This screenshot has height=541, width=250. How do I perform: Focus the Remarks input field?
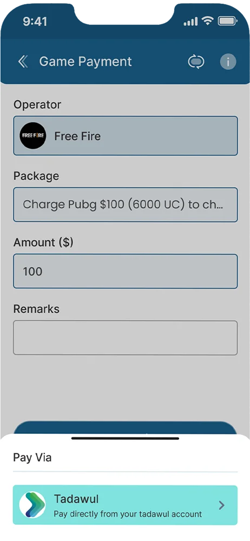click(x=126, y=338)
